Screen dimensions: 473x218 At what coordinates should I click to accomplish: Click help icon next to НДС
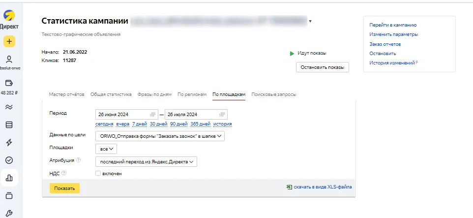[64, 173]
